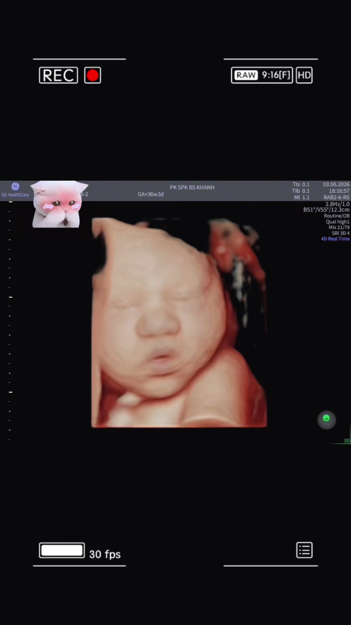Click the GE HealthCare logo

[x=15, y=190]
